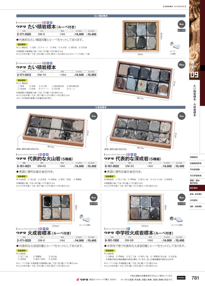The width and height of the screenshot is (205, 286).
Task: Click the loupe icon beside the igneous rock set
Action: [85, 218]
